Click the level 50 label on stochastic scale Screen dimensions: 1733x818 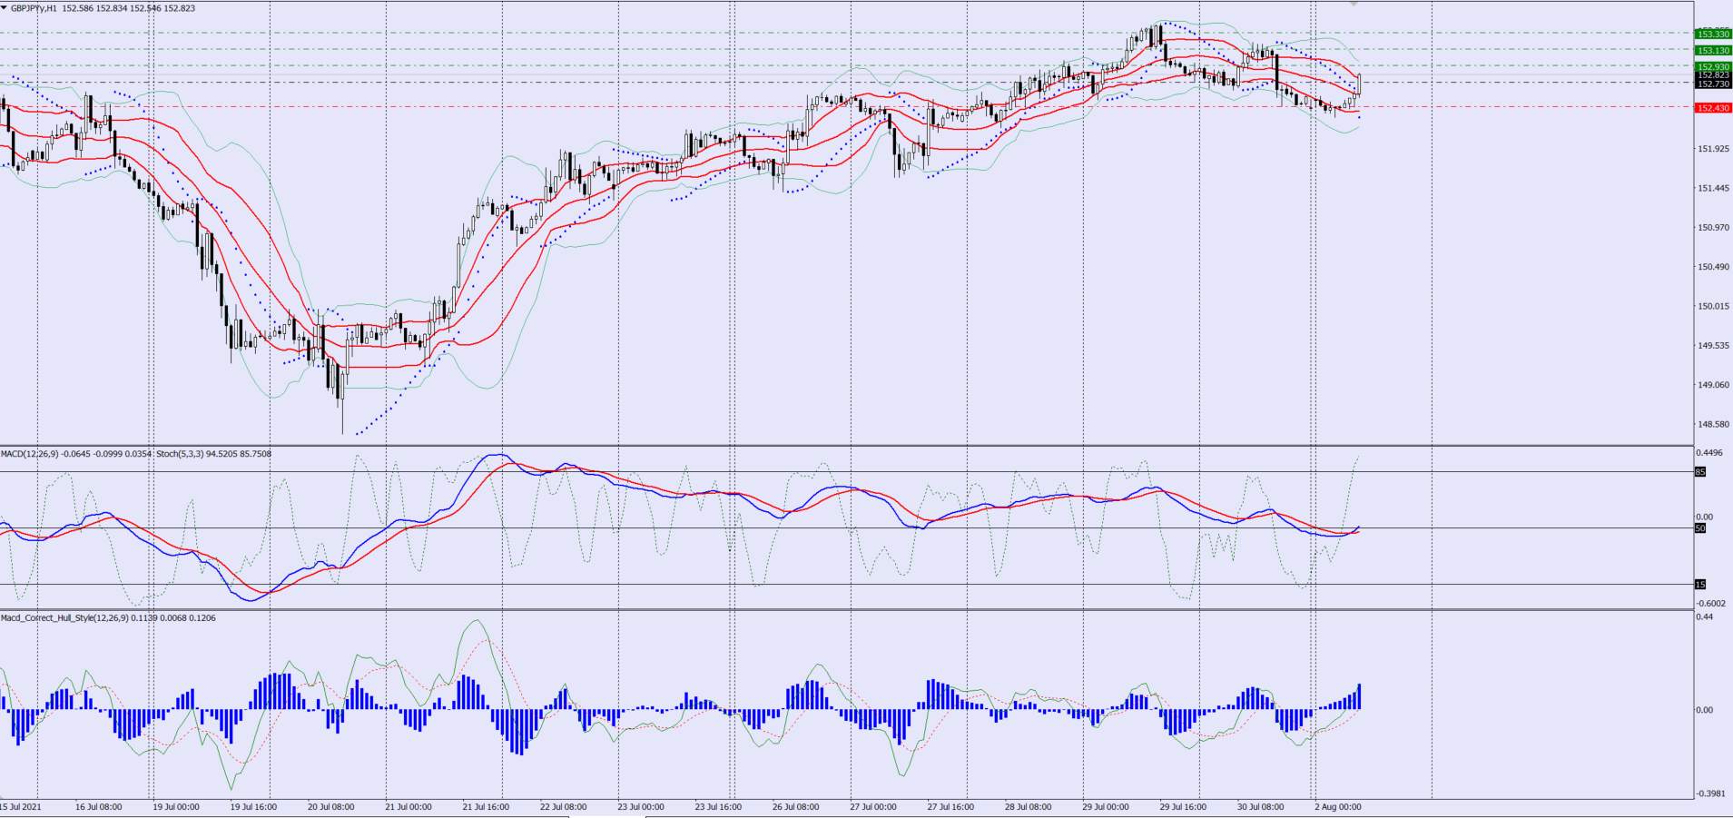pos(1700,528)
